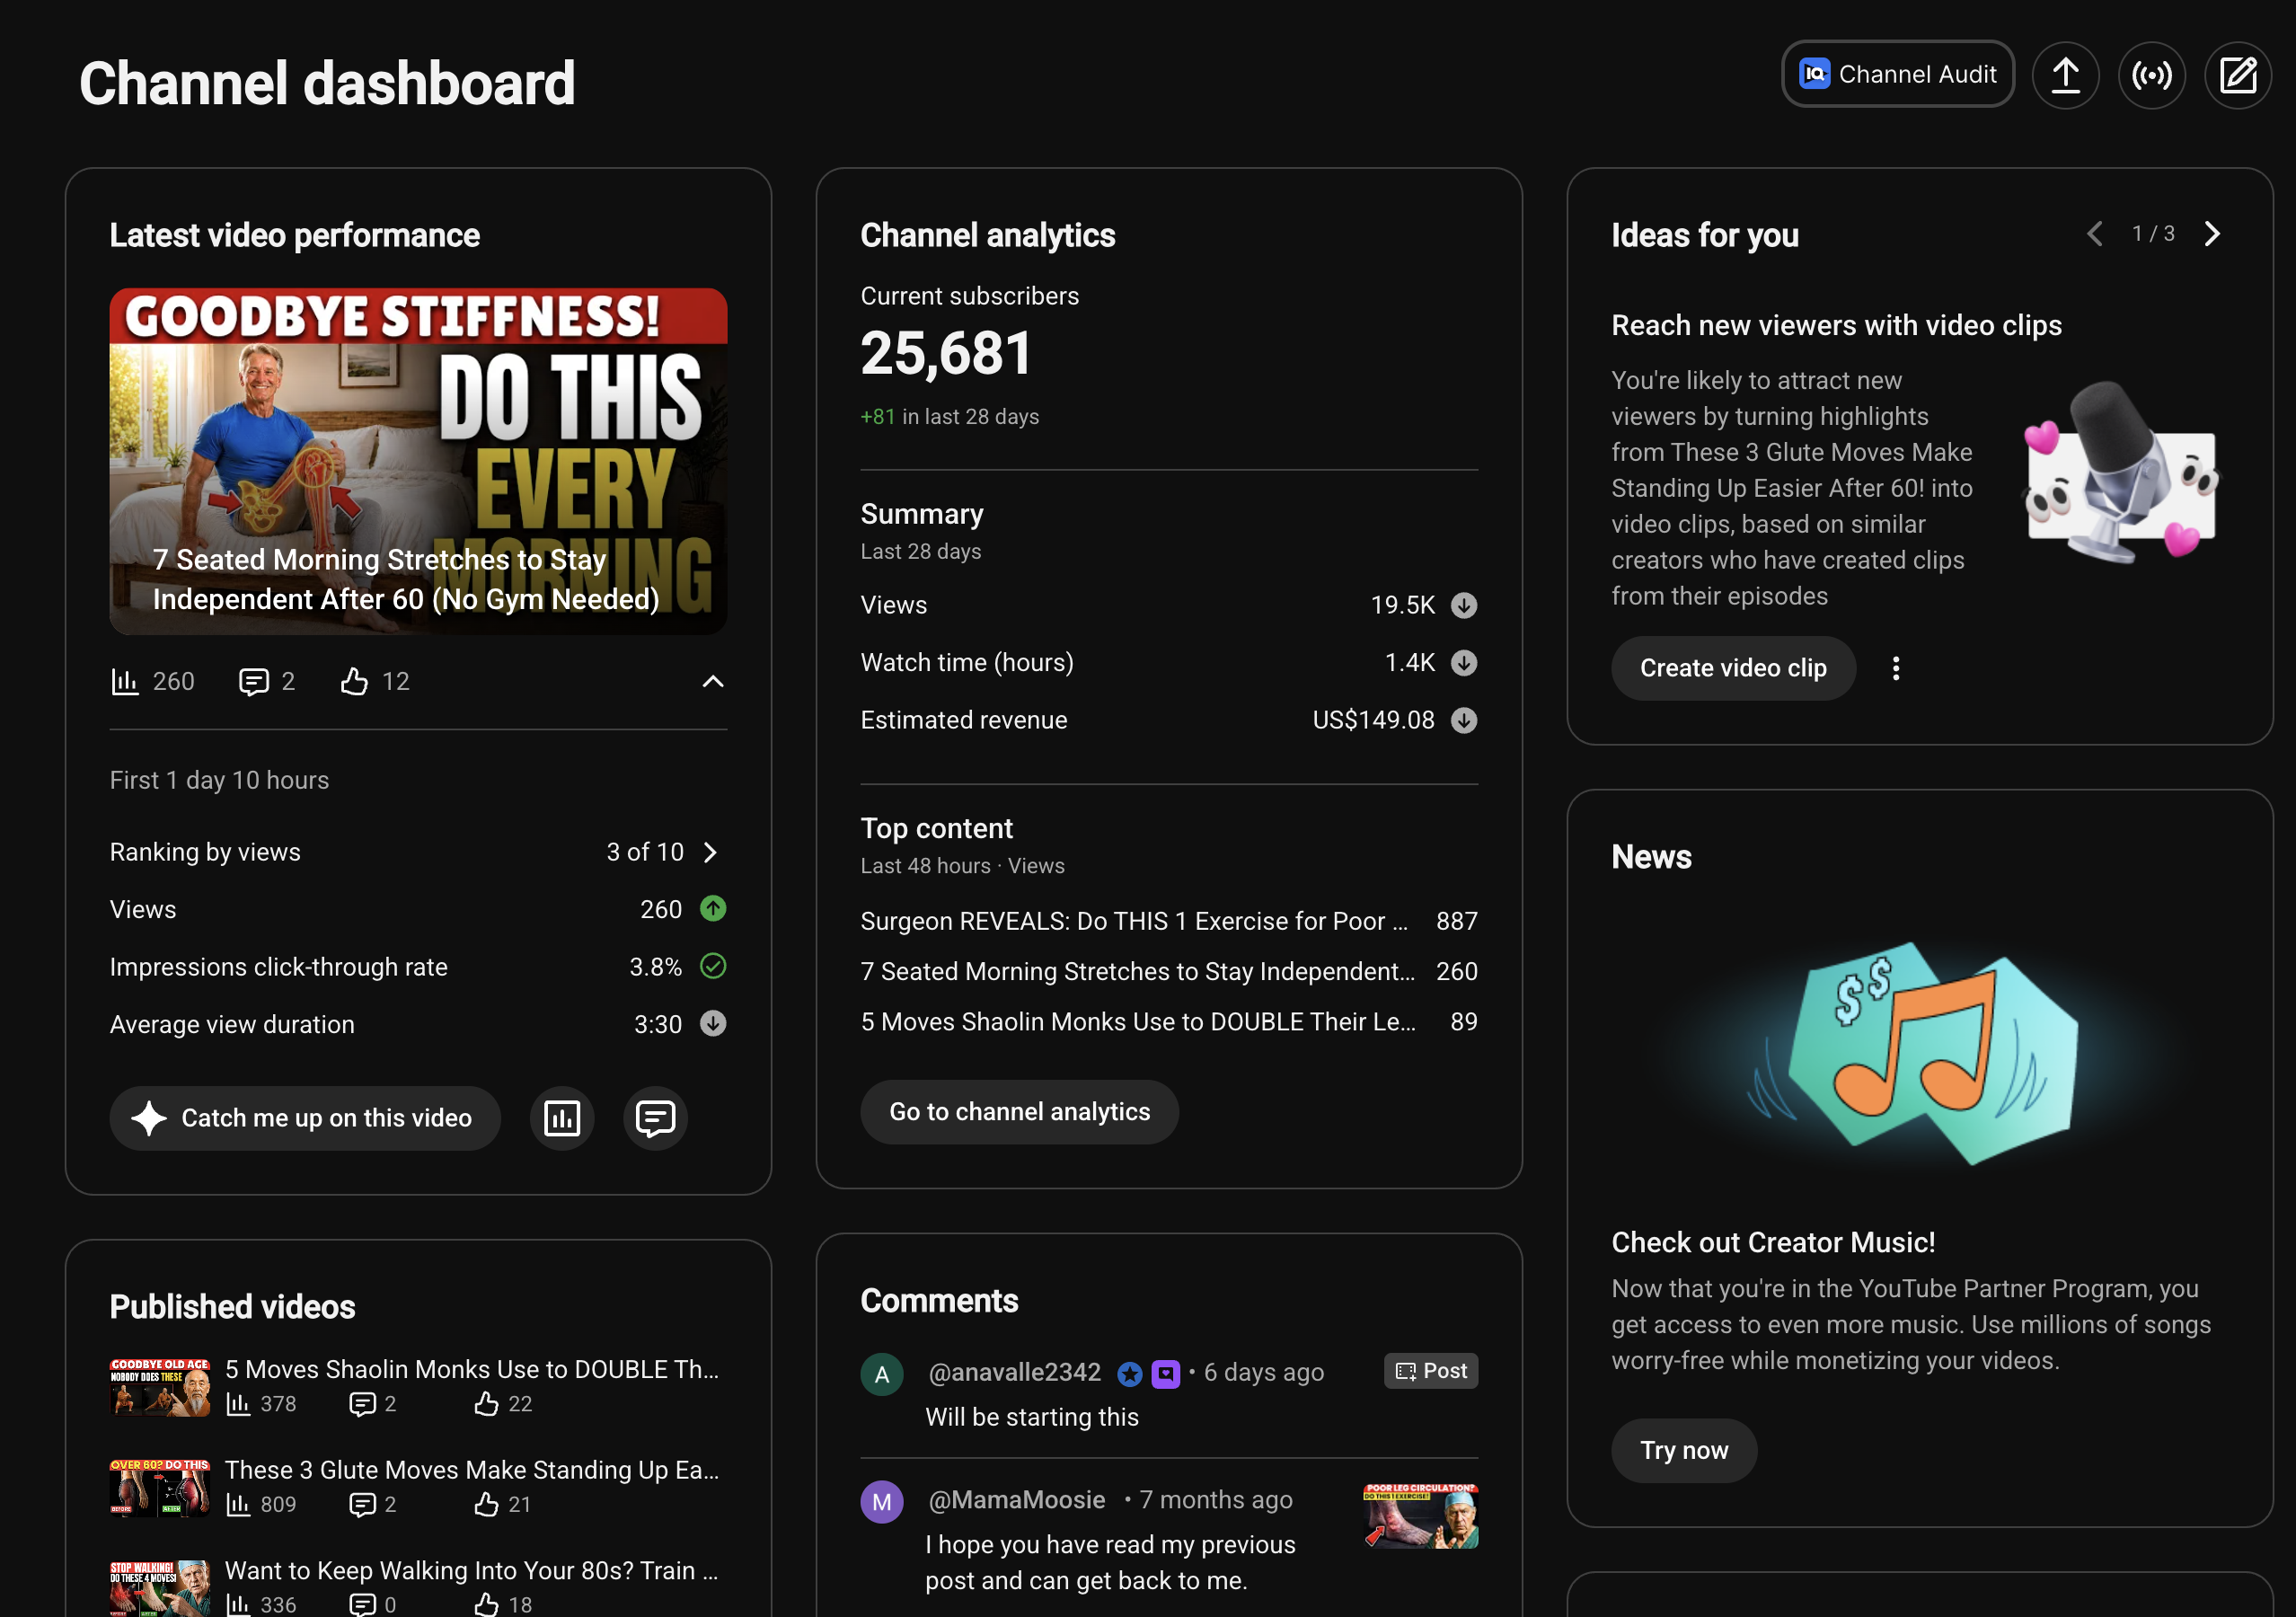Click the down-arrow beside Average view duration
Viewport: 2296px width, 1617px height.
[x=713, y=1024]
